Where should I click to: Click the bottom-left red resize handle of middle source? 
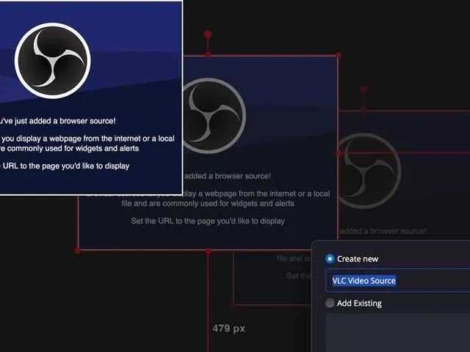[x=78, y=250]
